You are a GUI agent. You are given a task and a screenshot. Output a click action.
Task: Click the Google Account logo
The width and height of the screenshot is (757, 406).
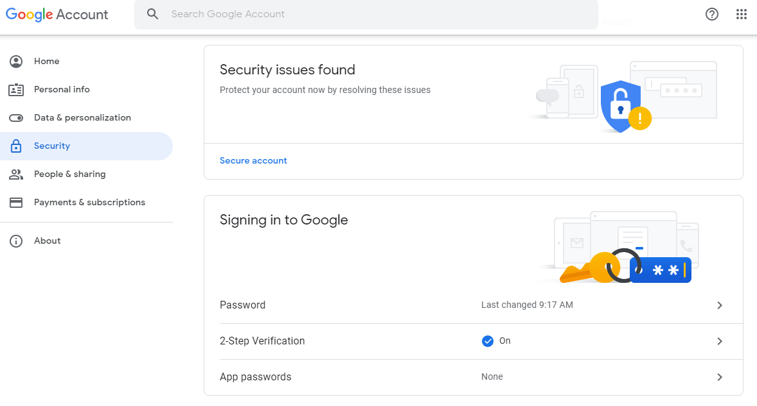pyautogui.click(x=57, y=14)
